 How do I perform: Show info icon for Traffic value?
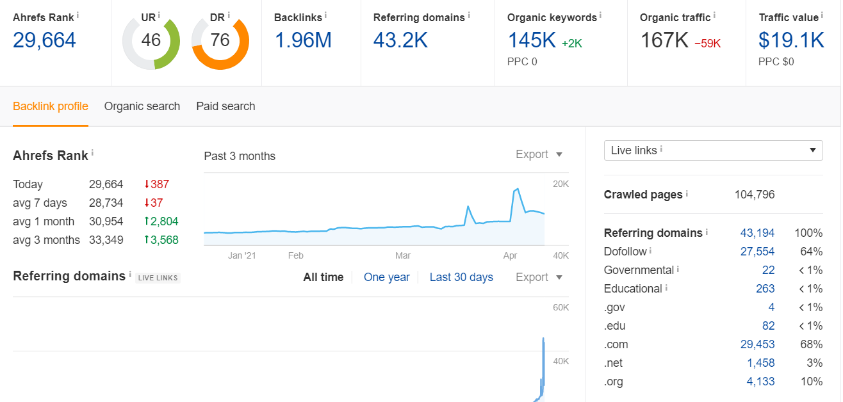coord(822,15)
